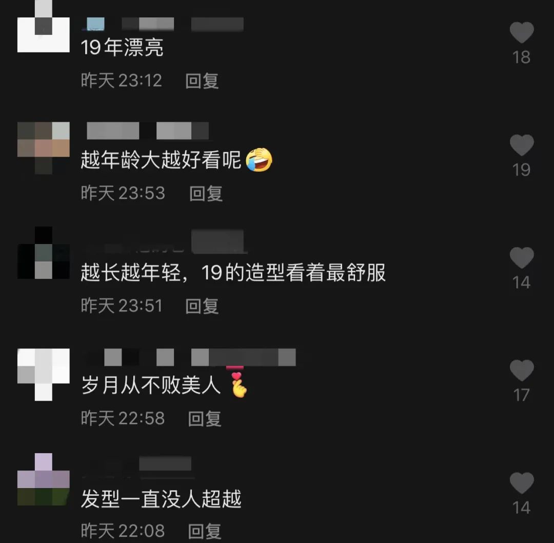Viewport: 554px width, 543px height.
Task: Like the comment "19年漂亮"
Action: 522,32
